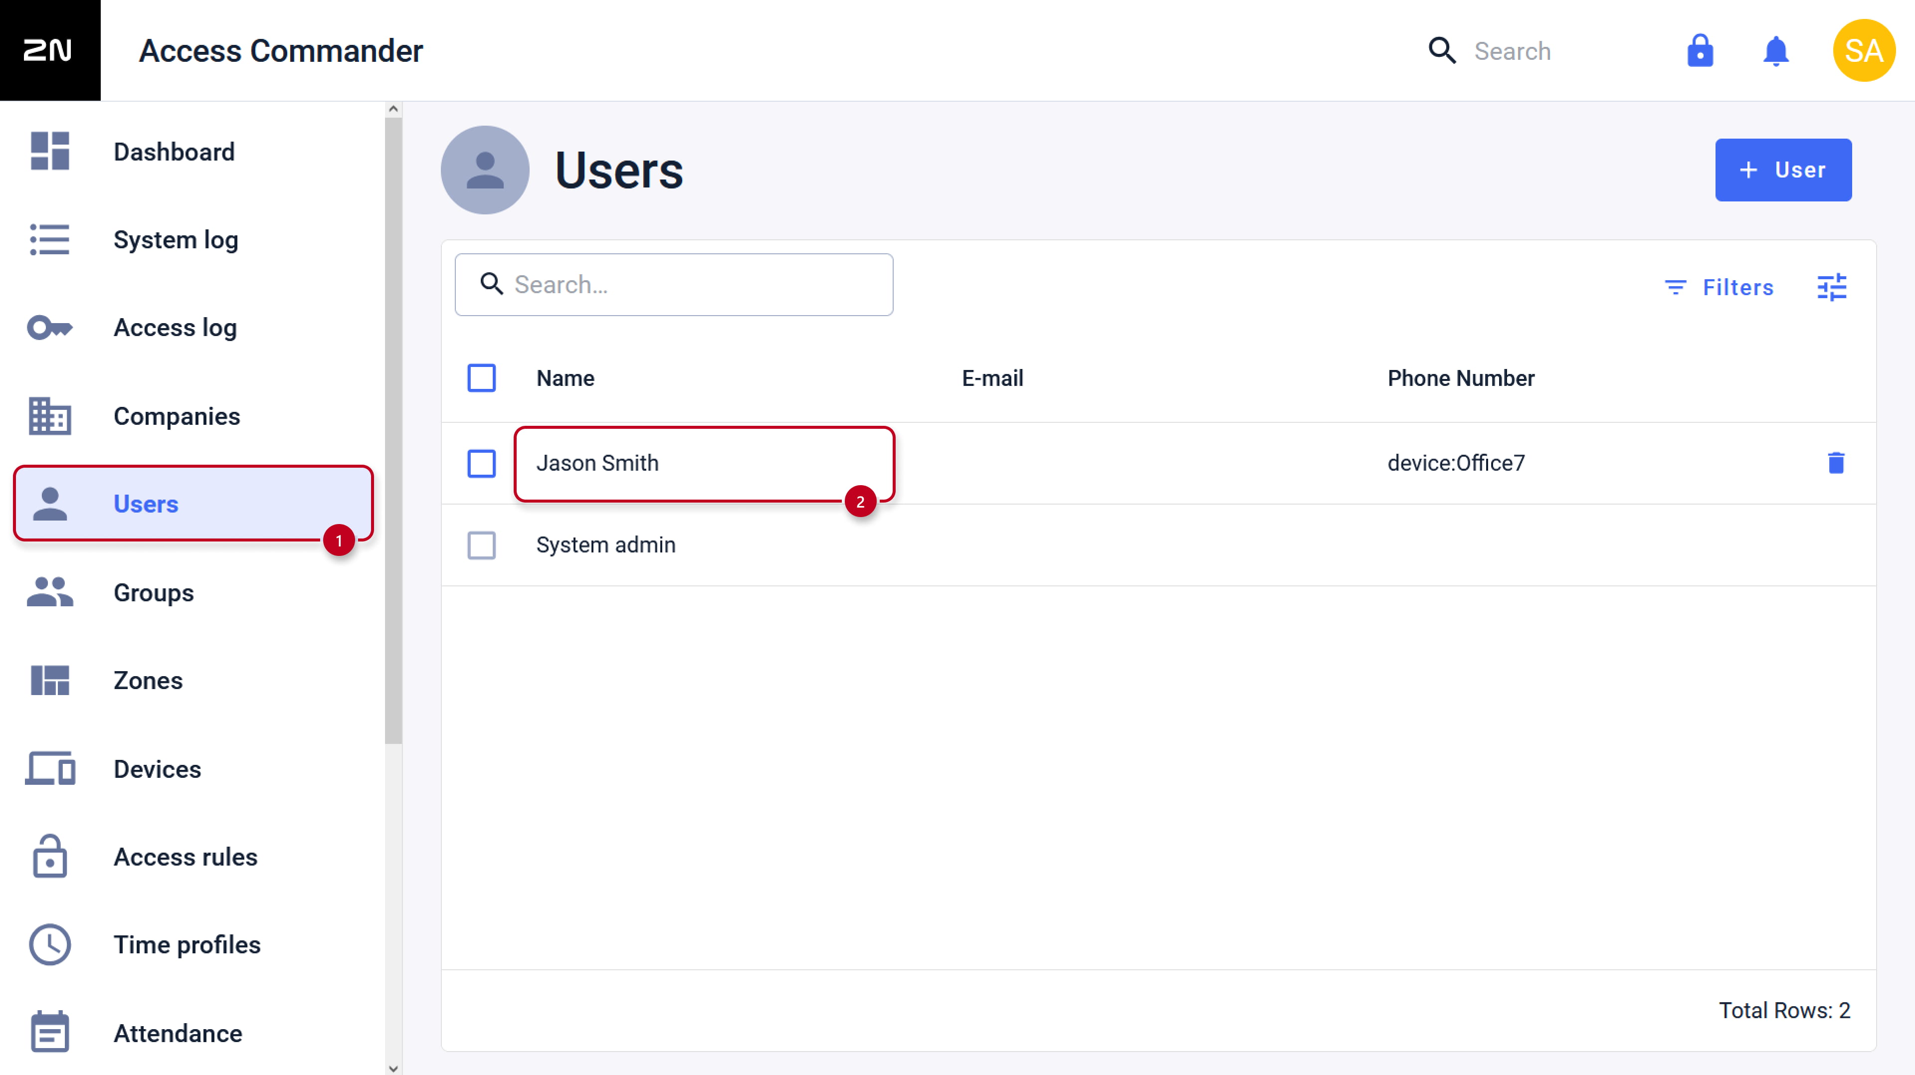This screenshot has height=1075, width=1915.
Task: Click the Devices icon in sidebar
Action: (50, 768)
